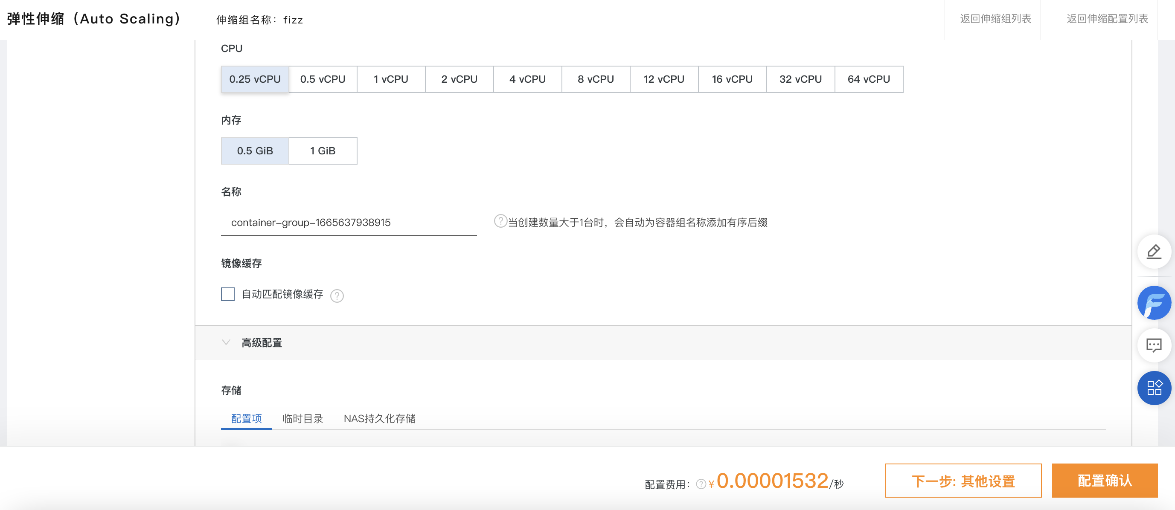
Task: Select 4 vCPU option
Action: [x=528, y=79]
